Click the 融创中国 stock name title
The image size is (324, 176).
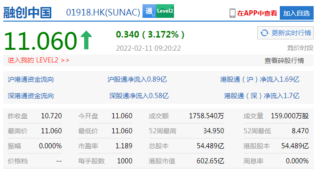pyautogui.click(x=27, y=12)
